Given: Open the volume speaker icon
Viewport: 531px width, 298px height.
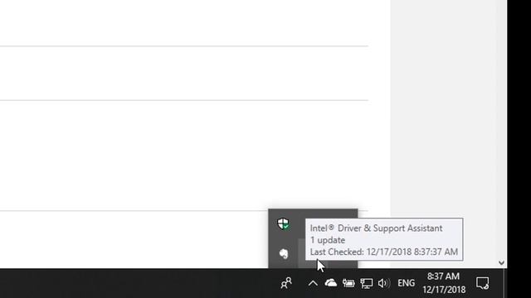Looking at the screenshot, I should pyautogui.click(x=383, y=283).
